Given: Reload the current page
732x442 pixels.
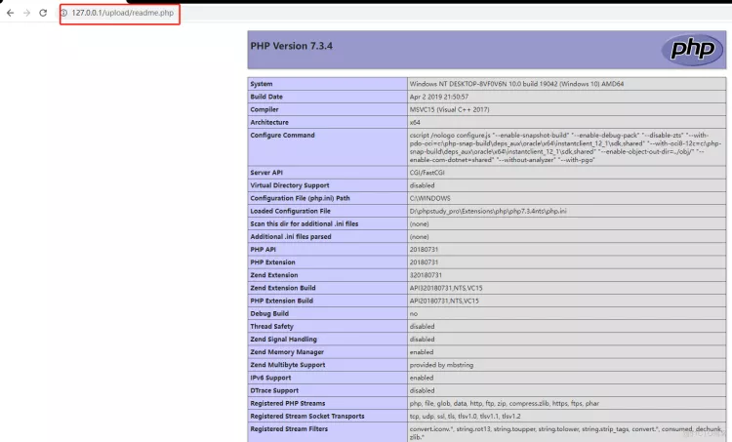Looking at the screenshot, I should pyautogui.click(x=44, y=13).
